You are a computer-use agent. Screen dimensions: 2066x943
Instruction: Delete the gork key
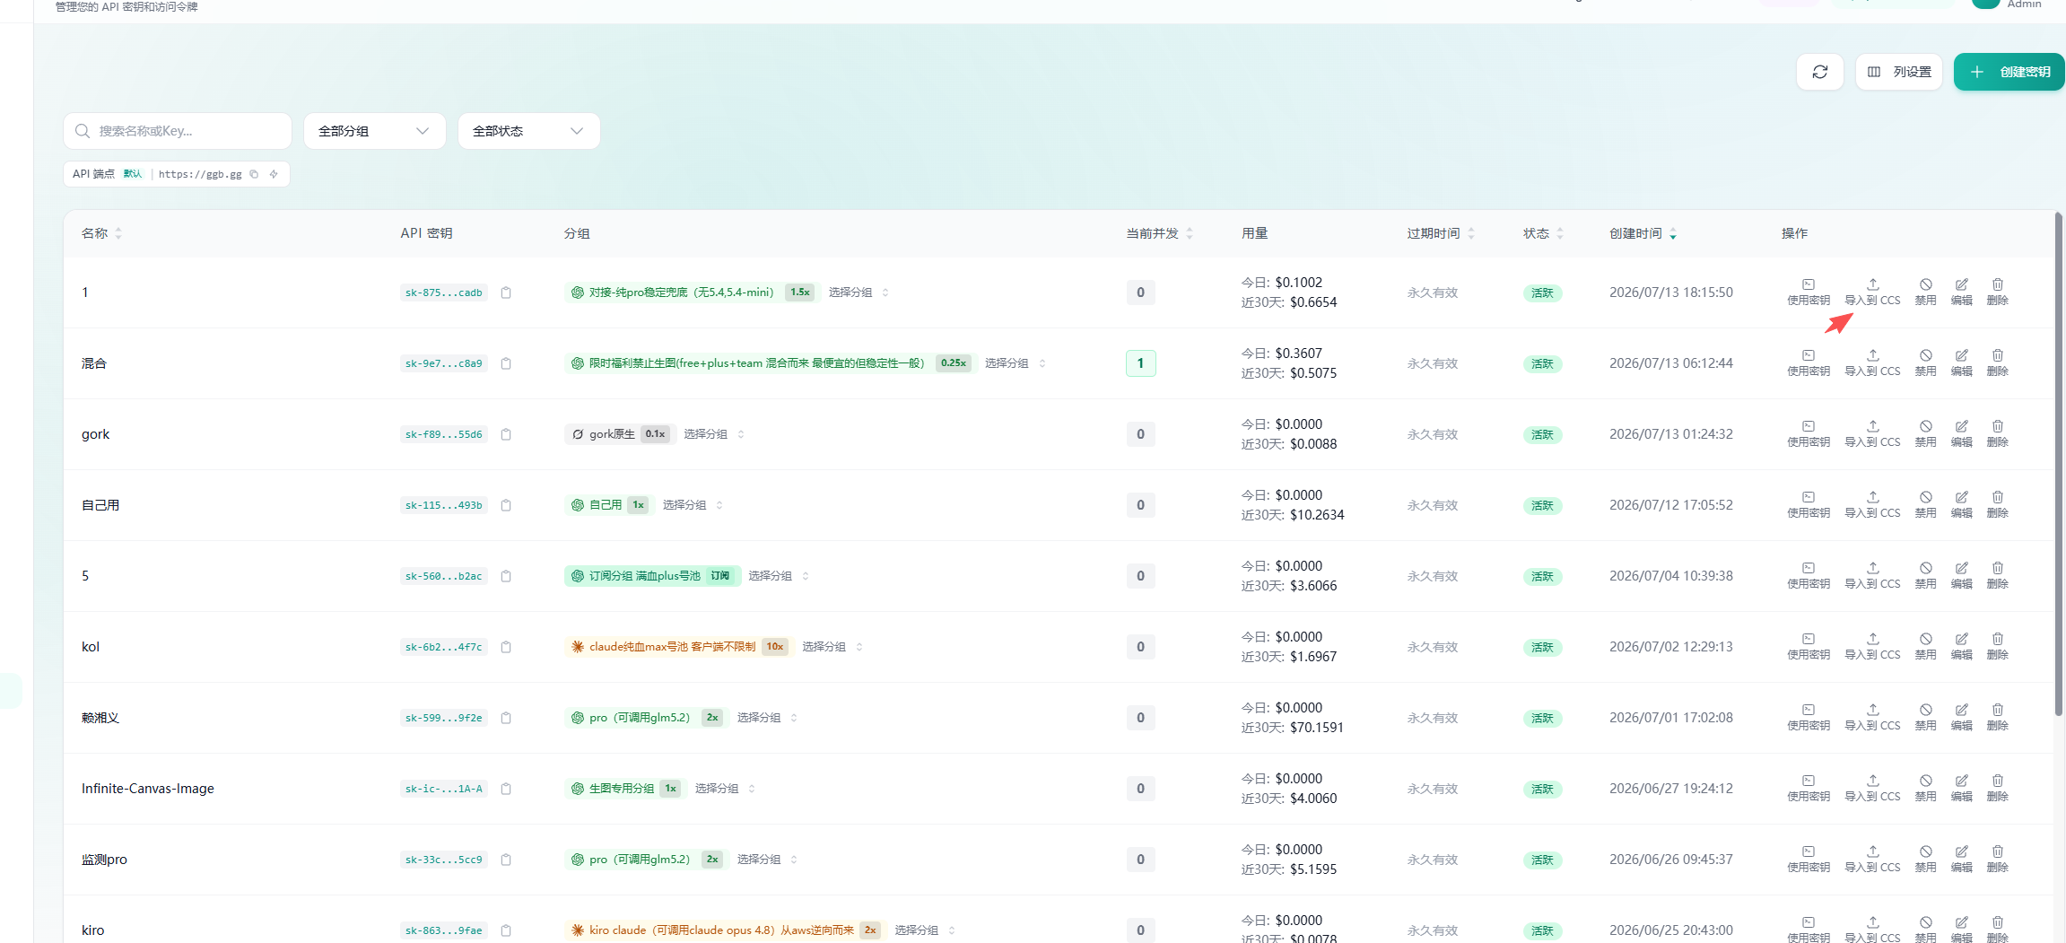(x=1998, y=433)
